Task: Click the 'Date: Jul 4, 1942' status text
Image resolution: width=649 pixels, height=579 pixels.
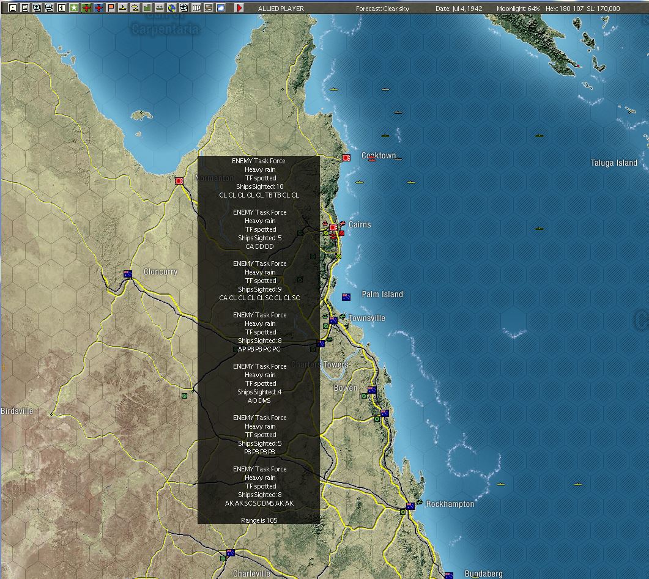Action: [x=459, y=9]
